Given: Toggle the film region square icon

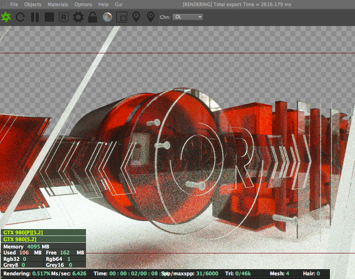Looking at the screenshot, I should click(x=122, y=17).
